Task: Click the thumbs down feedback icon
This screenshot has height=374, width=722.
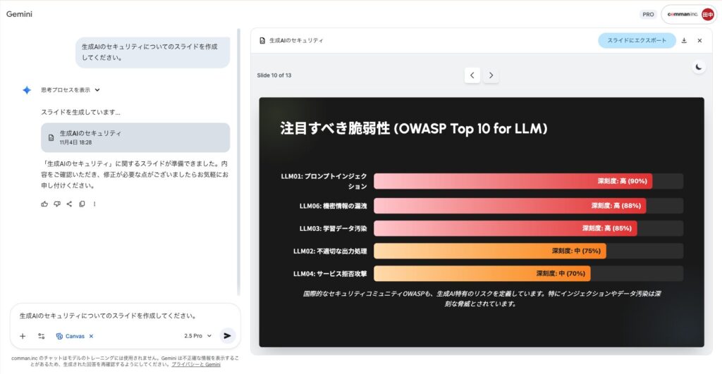Action: click(57, 204)
